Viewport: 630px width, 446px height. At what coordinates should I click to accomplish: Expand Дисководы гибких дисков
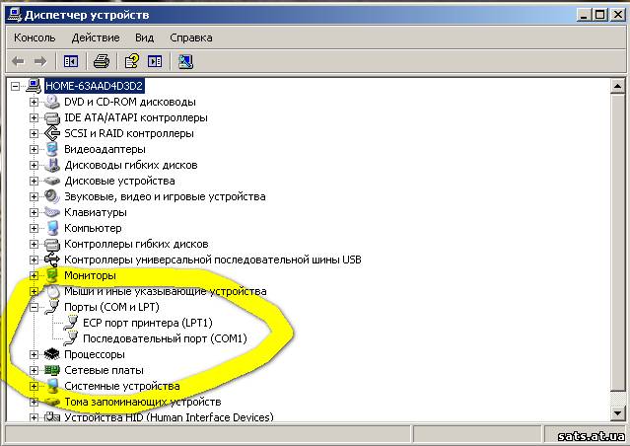[x=34, y=166]
